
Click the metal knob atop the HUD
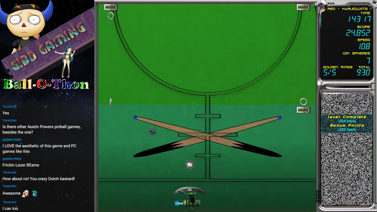point(320,5)
